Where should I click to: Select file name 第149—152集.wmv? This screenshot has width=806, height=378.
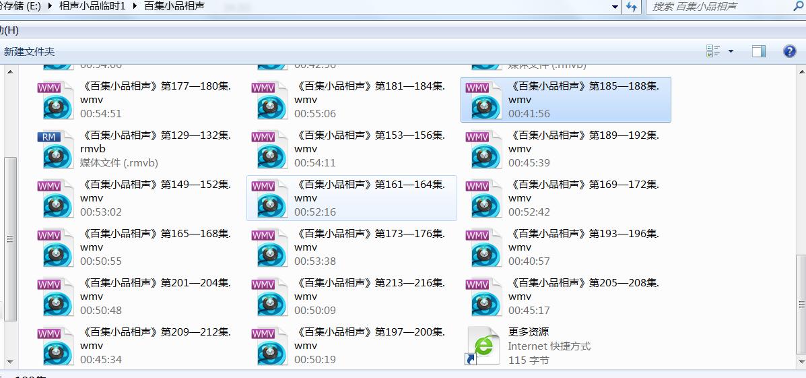tap(156, 191)
